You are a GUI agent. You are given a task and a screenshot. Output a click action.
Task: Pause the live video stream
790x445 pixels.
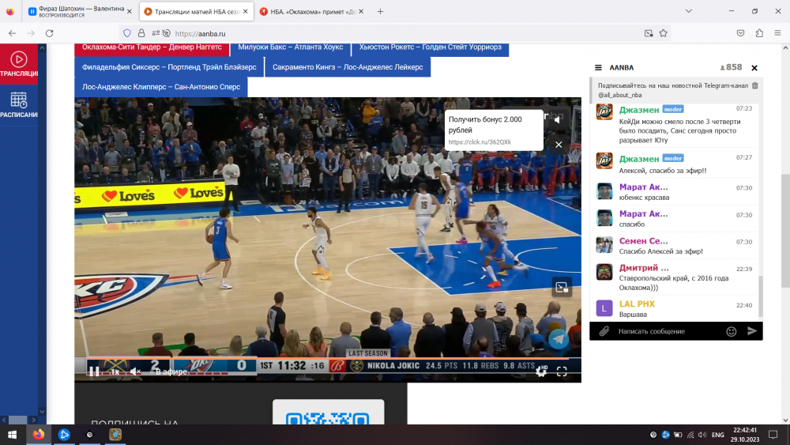click(x=93, y=371)
